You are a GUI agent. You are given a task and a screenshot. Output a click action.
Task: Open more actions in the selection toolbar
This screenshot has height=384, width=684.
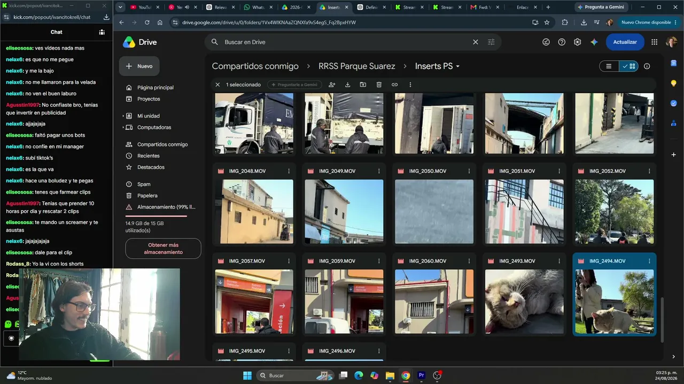tap(410, 85)
